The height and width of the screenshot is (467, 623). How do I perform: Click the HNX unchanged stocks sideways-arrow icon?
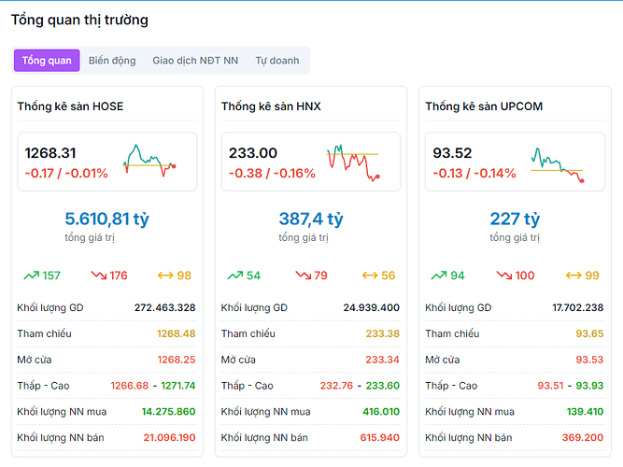[370, 276]
